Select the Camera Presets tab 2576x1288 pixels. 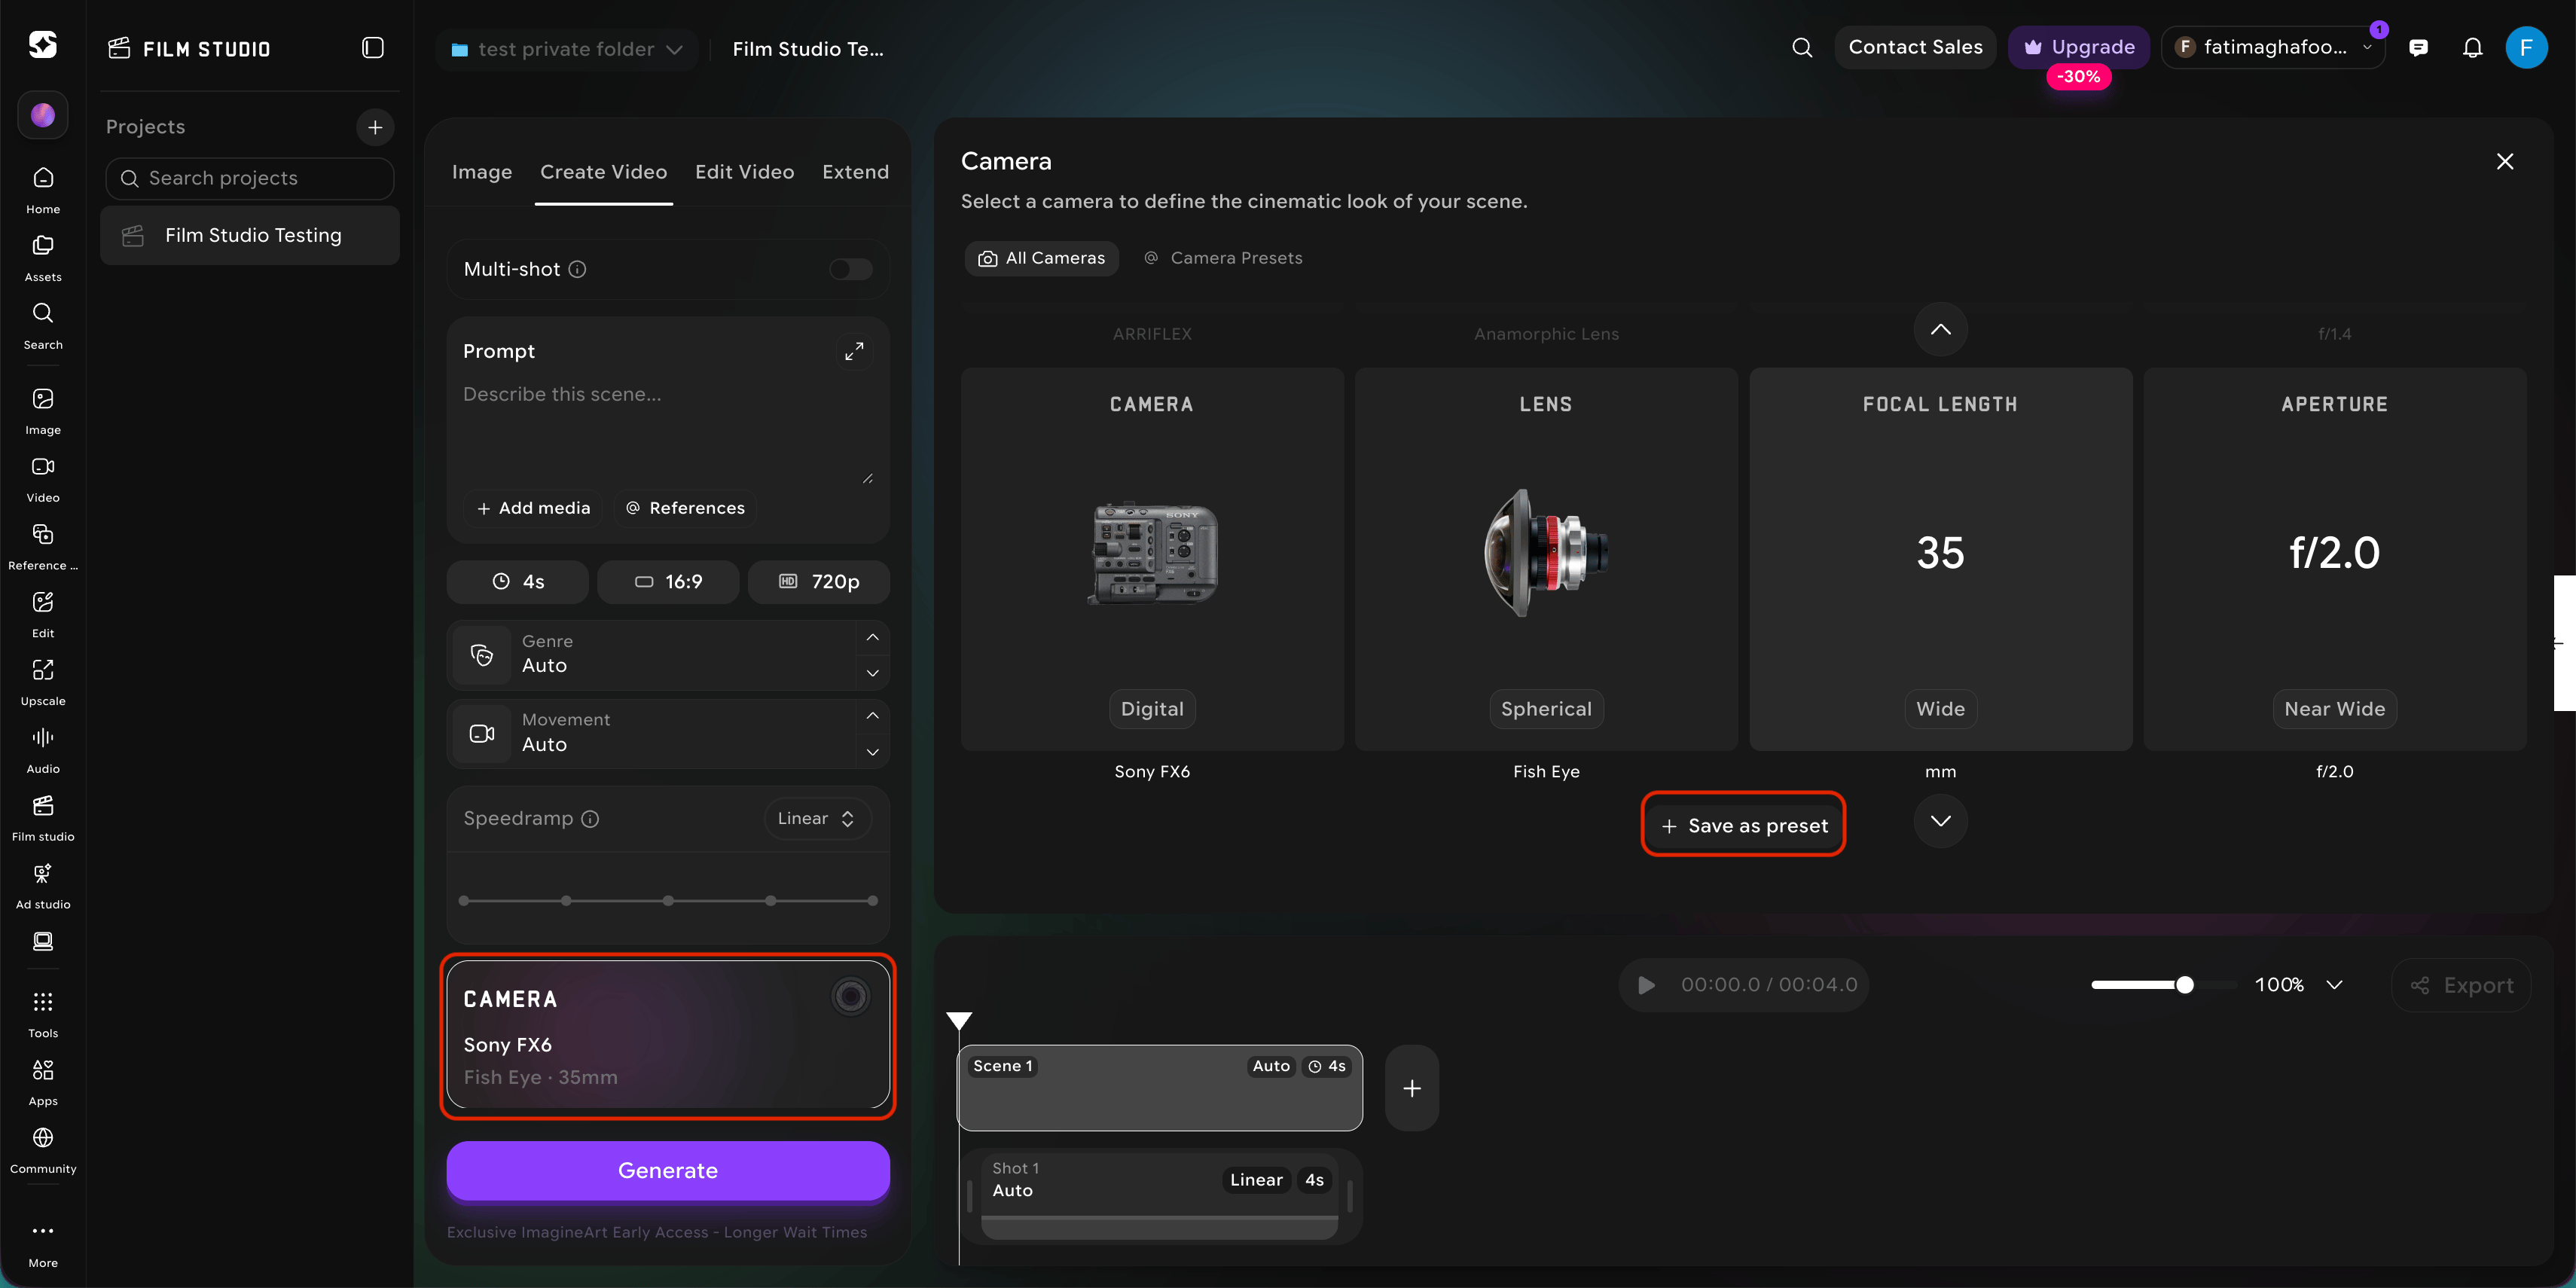click(1223, 258)
